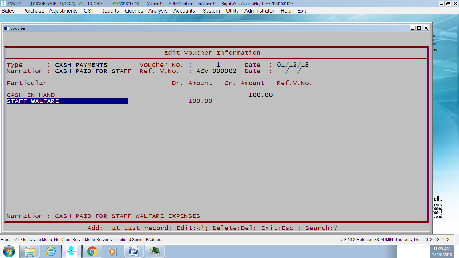
Task: Click the Ref.V.No. column header
Action: point(295,83)
